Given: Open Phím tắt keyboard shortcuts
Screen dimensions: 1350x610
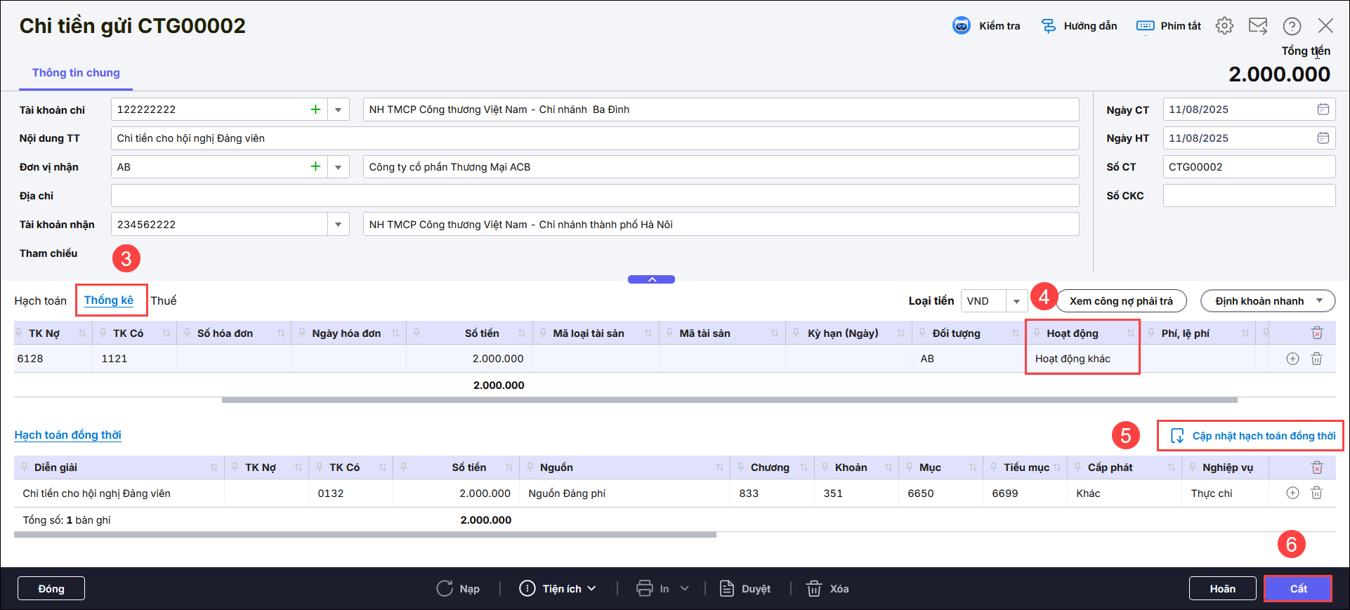Looking at the screenshot, I should click(1169, 26).
